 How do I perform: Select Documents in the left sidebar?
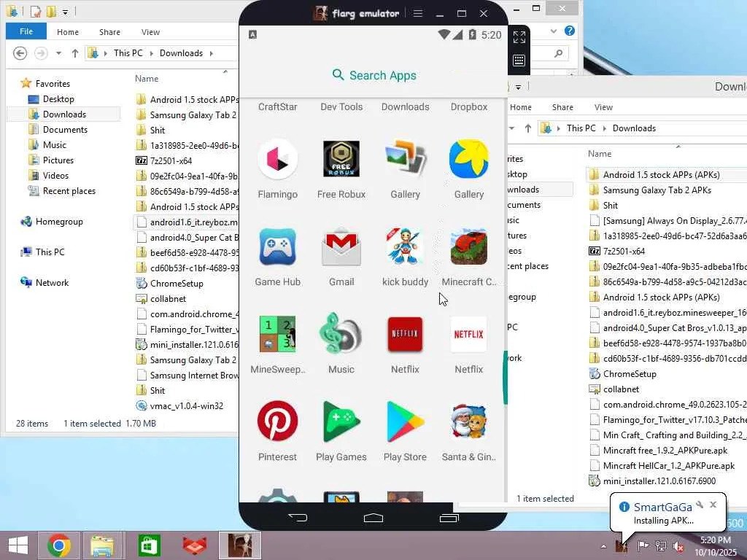tap(65, 130)
